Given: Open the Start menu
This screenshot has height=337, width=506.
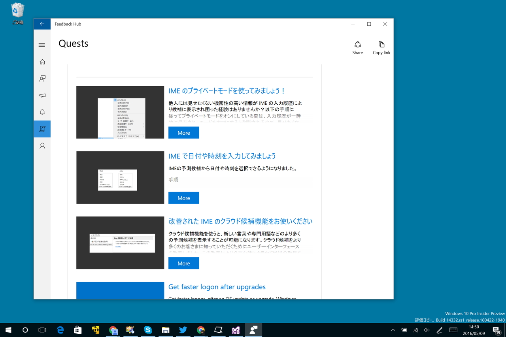Looking at the screenshot, I should click(8, 330).
